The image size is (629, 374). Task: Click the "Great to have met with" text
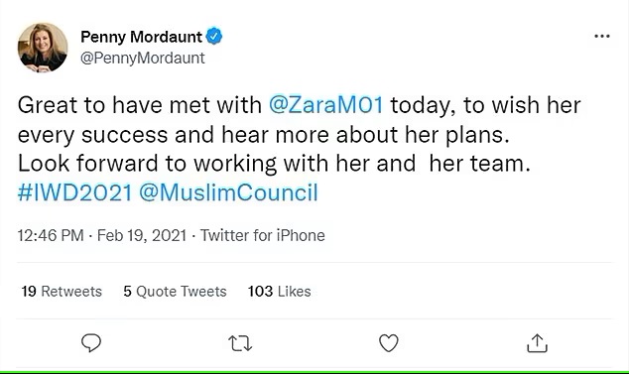point(140,105)
